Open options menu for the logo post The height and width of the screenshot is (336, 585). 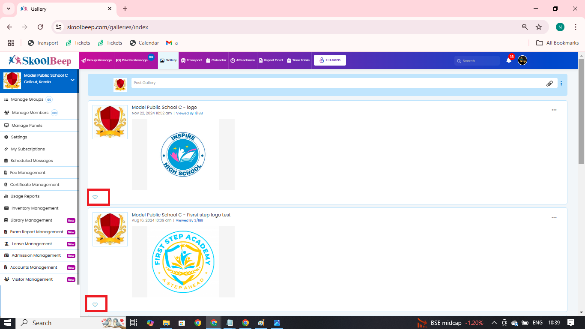pyautogui.click(x=554, y=110)
